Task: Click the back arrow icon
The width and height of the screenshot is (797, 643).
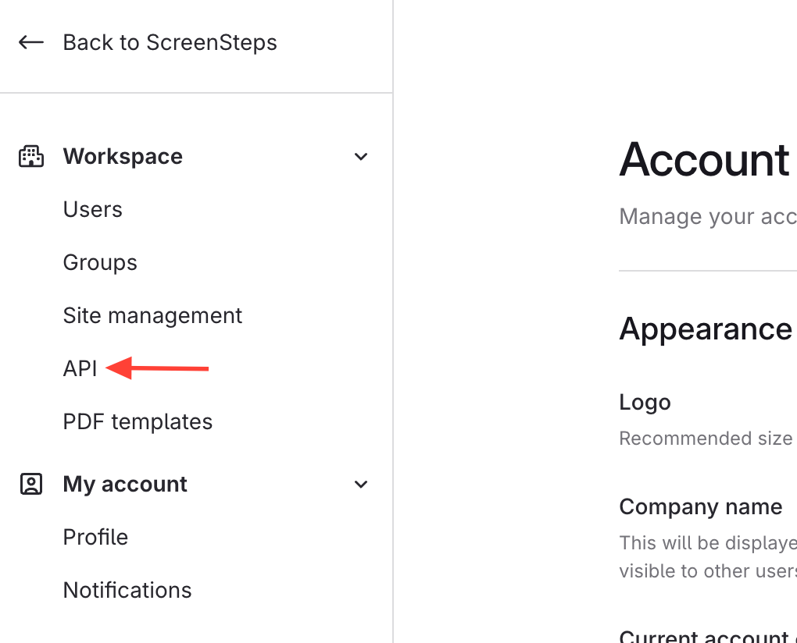Action: [x=31, y=42]
